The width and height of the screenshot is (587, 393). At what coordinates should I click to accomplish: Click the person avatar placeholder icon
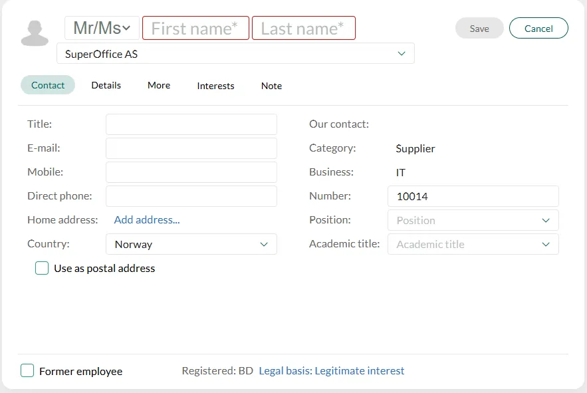(35, 33)
